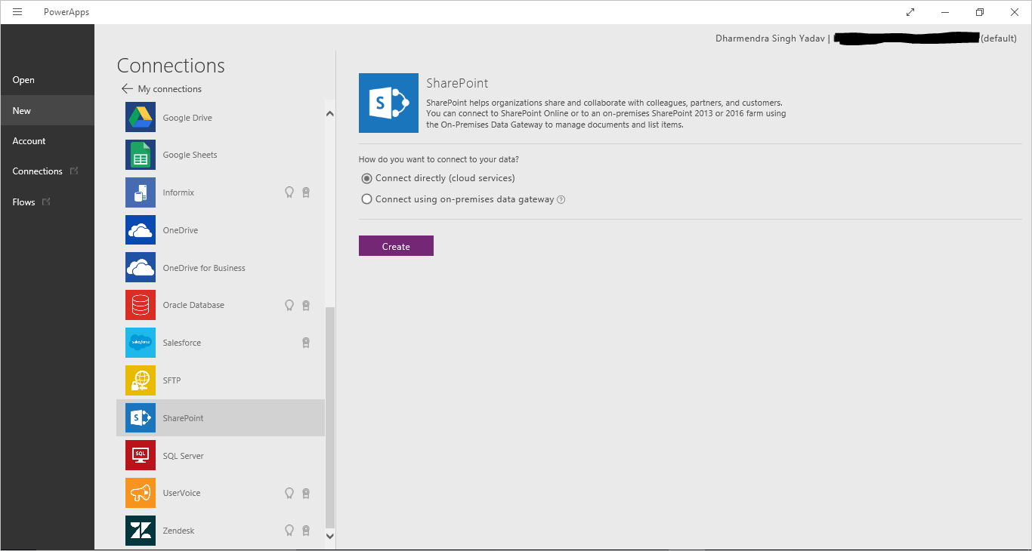Select the Salesforce row label
The image size is (1032, 551).
click(182, 343)
